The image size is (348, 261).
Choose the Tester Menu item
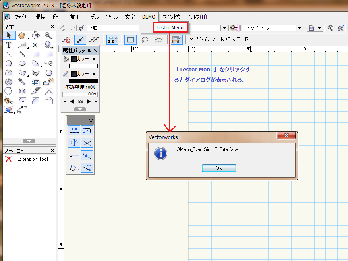point(170,28)
